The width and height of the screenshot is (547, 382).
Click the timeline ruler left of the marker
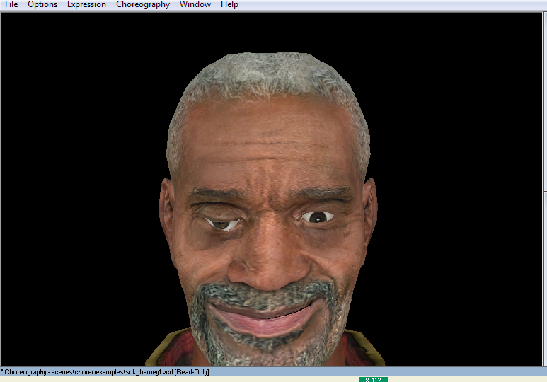click(x=180, y=379)
